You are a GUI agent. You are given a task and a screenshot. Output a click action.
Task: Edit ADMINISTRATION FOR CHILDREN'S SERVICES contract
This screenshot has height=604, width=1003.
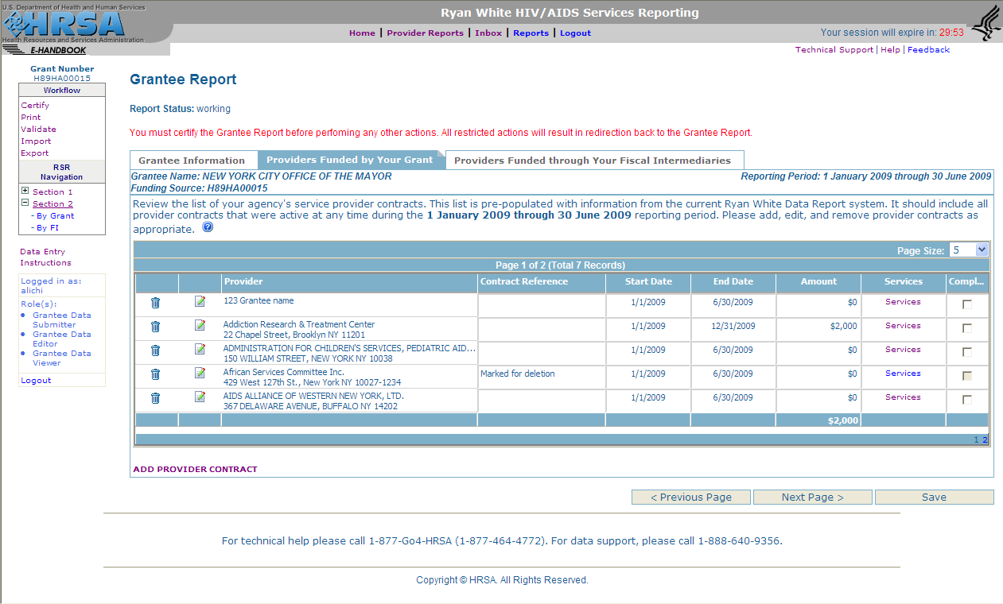[x=200, y=349]
